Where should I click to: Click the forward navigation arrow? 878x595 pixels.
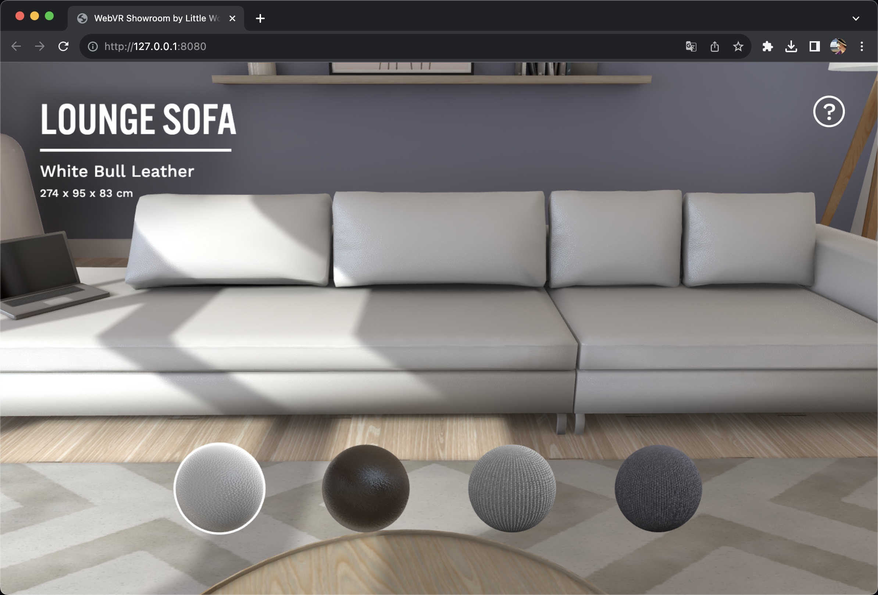click(x=40, y=46)
